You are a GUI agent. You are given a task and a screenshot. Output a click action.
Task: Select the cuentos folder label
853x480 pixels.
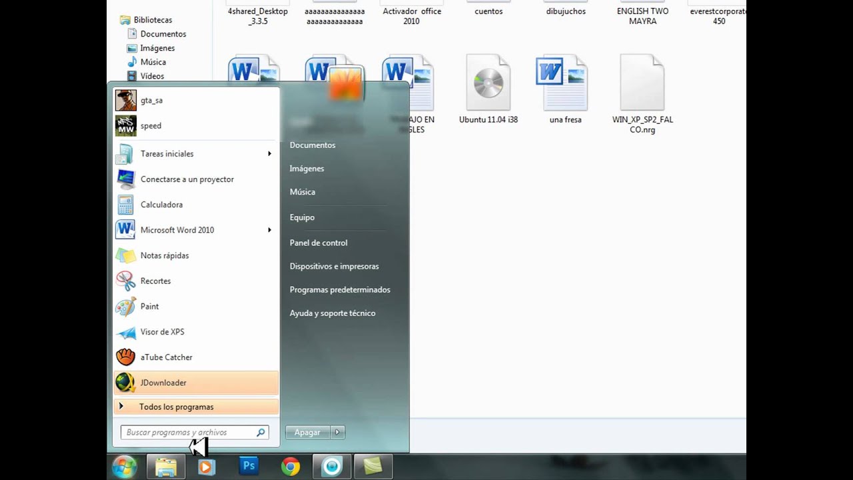(488, 11)
